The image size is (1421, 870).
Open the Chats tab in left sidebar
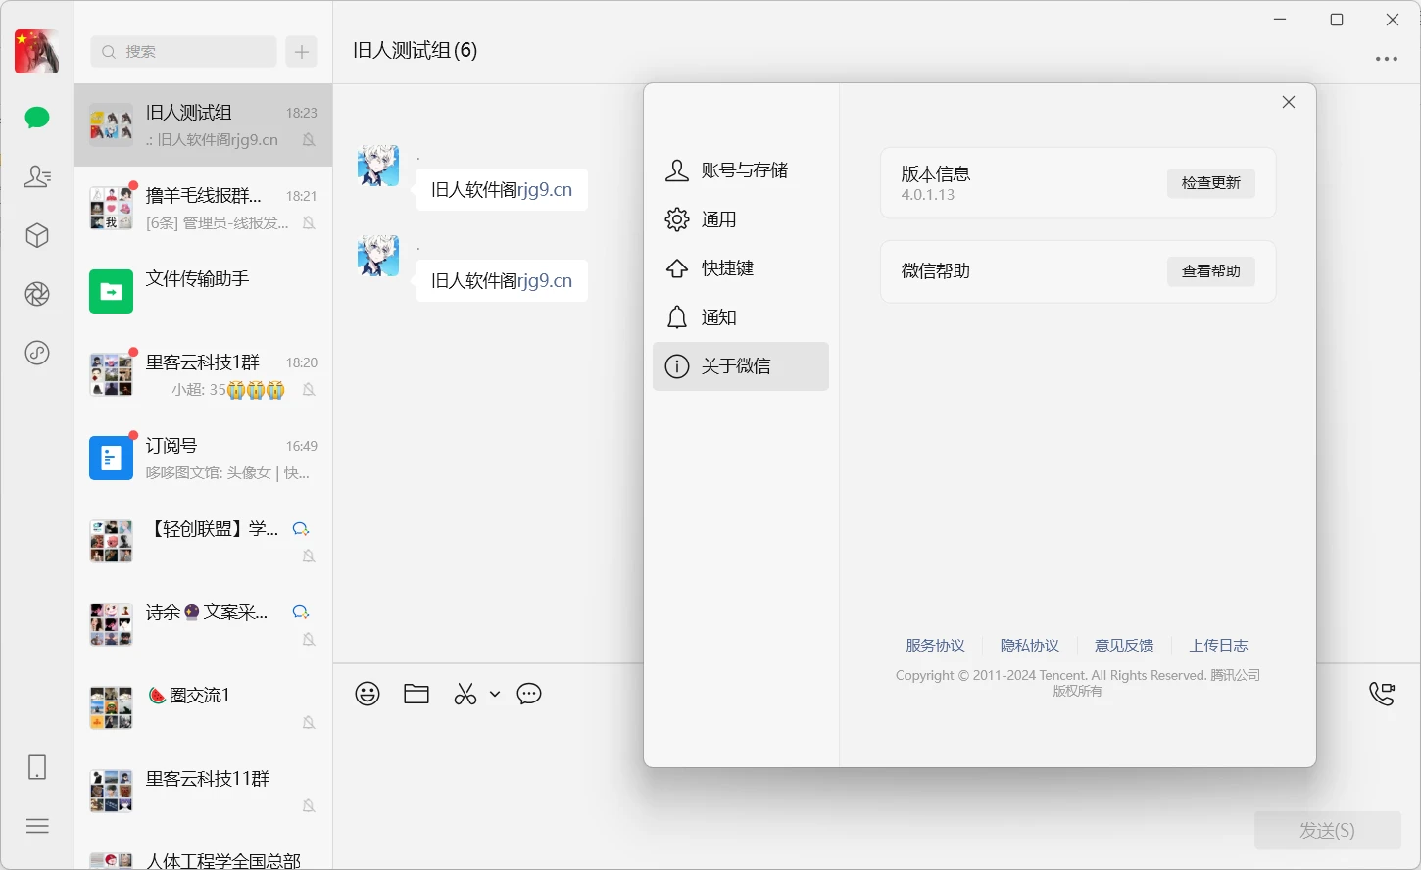(37, 119)
